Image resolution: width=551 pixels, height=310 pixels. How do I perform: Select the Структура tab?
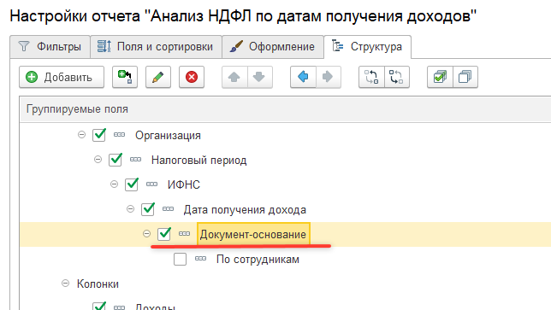tap(368, 47)
